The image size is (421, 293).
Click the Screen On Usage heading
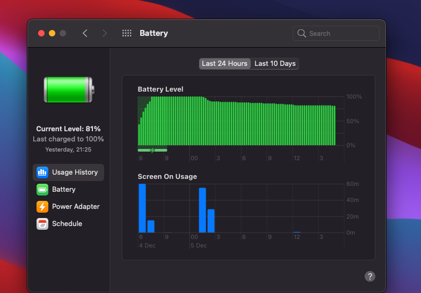168,177
